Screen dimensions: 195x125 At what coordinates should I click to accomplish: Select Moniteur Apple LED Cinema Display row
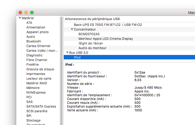[129, 39]
